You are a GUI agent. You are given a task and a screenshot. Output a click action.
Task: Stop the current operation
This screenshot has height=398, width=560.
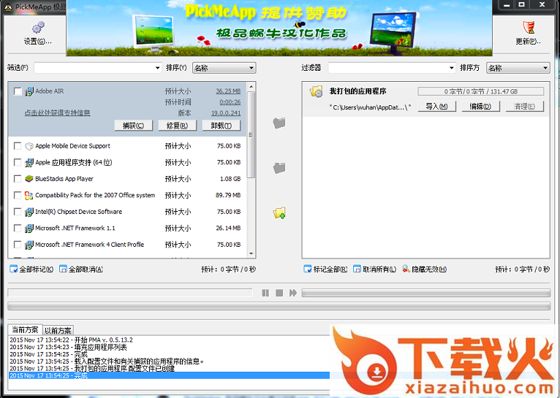pyautogui.click(x=279, y=293)
